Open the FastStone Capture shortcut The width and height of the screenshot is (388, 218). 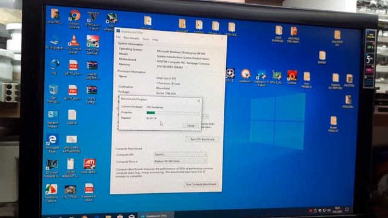point(52,193)
